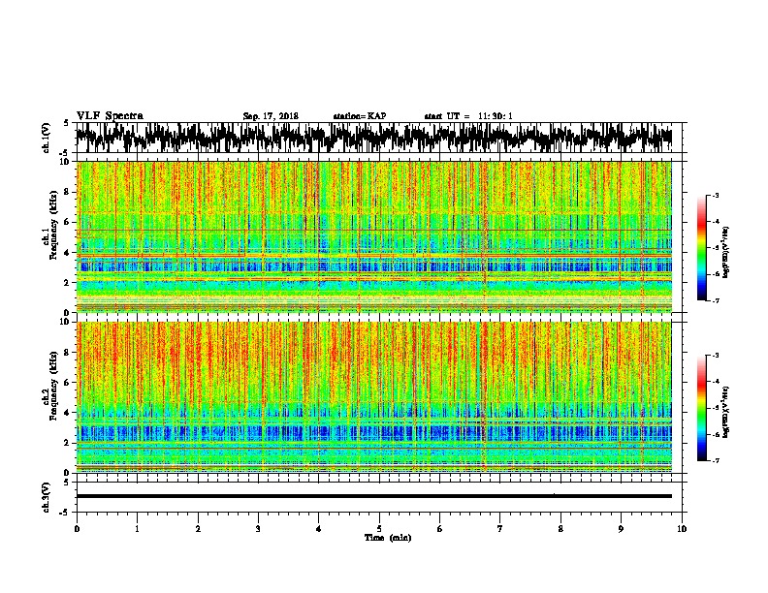Click the "ch.3(V)" axis label

click(x=46, y=497)
